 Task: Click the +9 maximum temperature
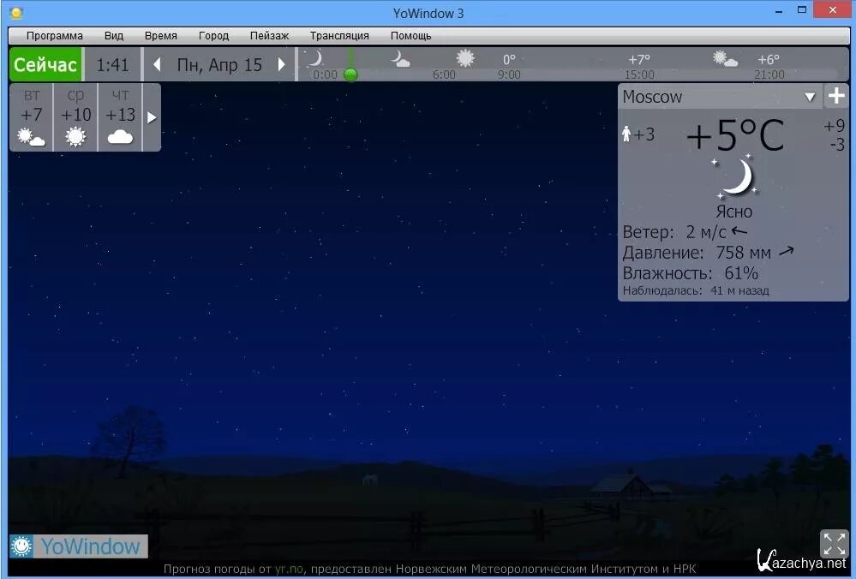point(835,126)
